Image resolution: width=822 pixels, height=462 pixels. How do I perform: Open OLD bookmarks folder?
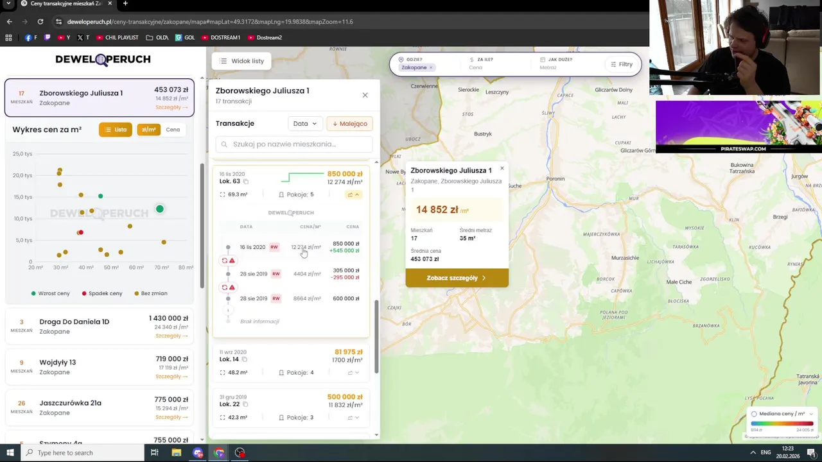(x=157, y=38)
